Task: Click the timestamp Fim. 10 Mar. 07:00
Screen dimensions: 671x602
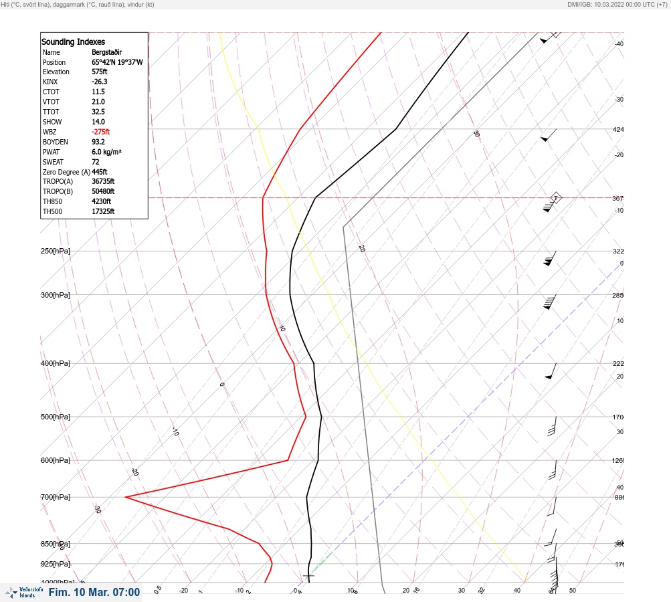Action: point(94,592)
